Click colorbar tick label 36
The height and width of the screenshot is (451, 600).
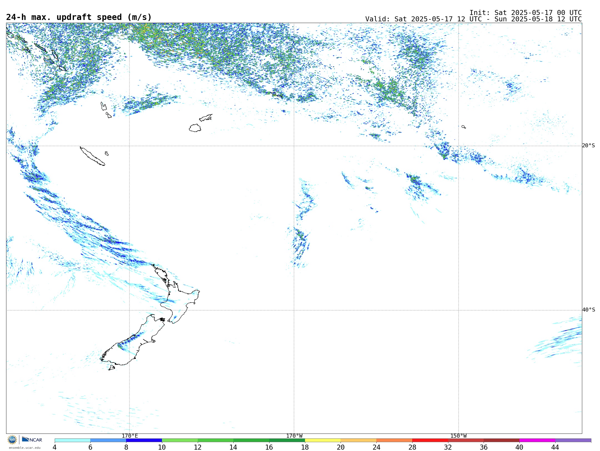point(484,447)
